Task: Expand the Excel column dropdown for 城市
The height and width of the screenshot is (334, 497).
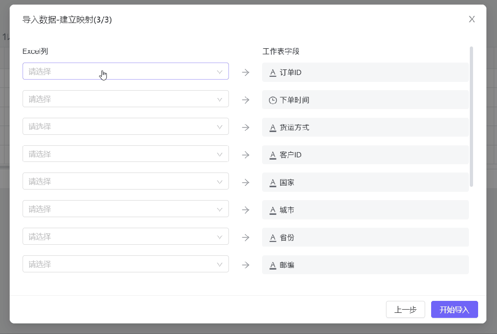Action: tap(125, 209)
